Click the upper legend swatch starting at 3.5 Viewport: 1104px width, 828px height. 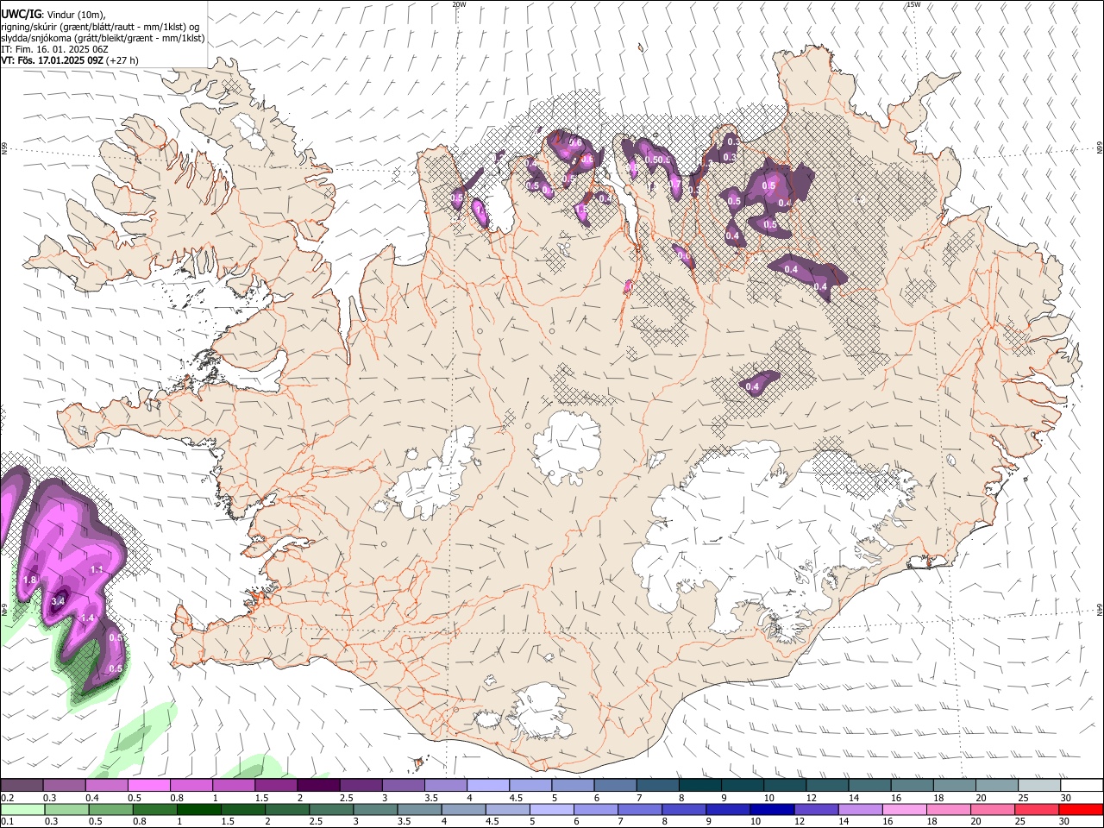(446, 786)
